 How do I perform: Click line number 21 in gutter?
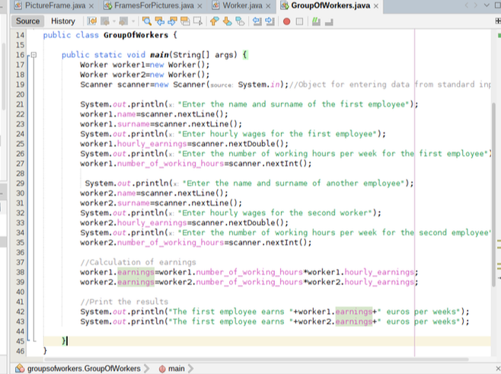(x=20, y=104)
